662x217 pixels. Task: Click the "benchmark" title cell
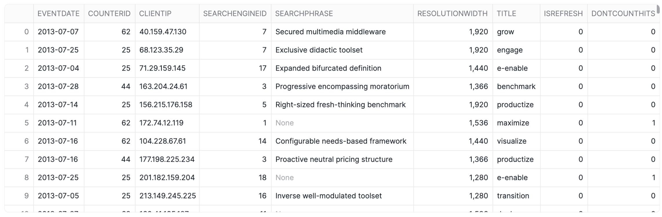(516, 87)
